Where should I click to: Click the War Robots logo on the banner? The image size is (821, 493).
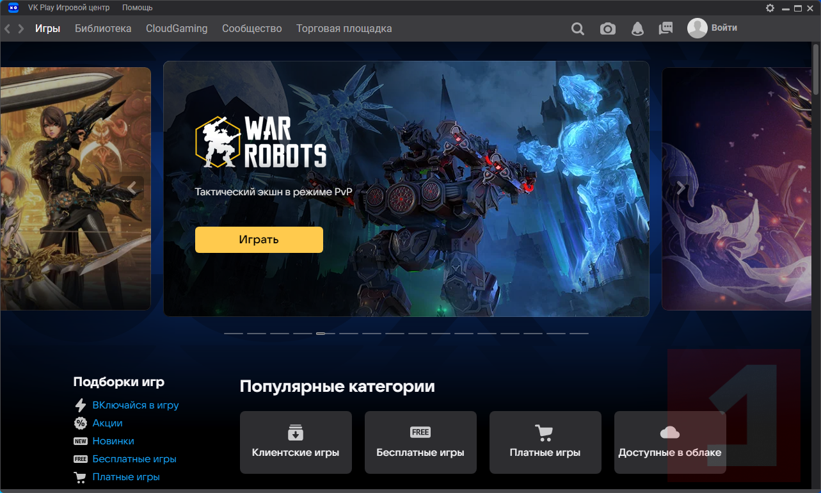261,142
